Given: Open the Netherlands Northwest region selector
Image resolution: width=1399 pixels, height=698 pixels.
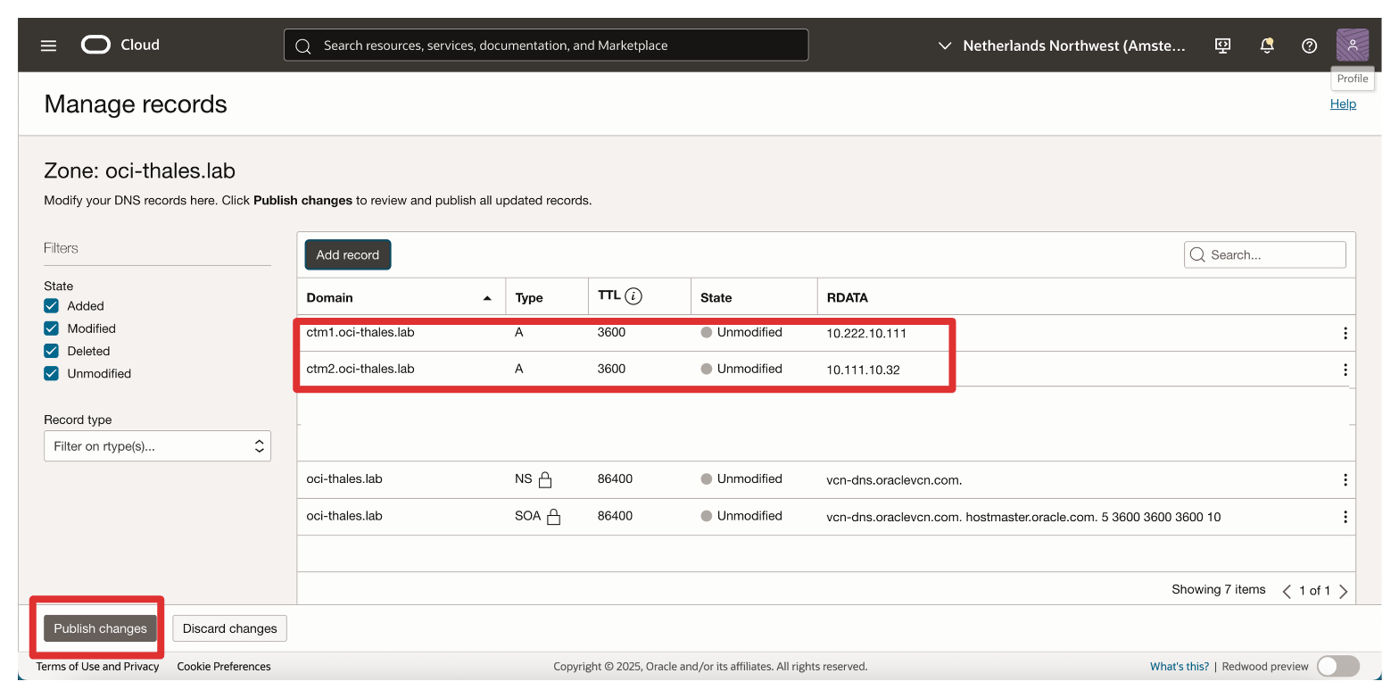Looking at the screenshot, I should coord(1062,46).
